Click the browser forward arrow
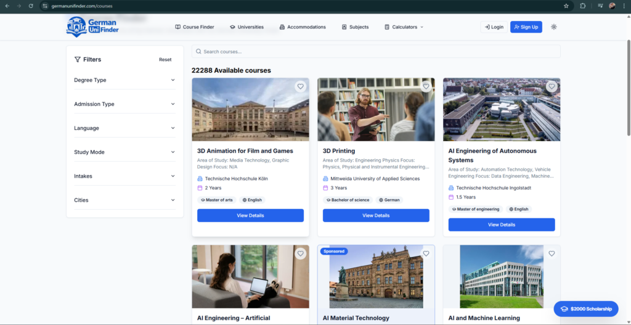 point(18,6)
